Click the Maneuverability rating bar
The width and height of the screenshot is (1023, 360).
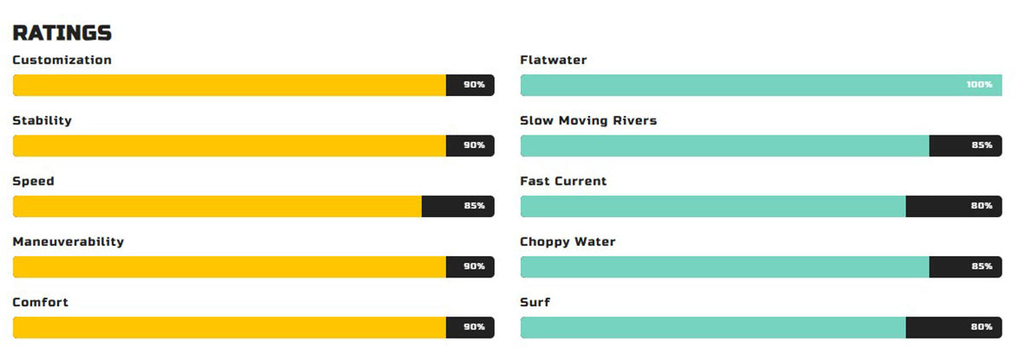(253, 266)
